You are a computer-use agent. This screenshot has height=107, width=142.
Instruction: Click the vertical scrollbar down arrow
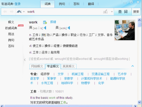[x=139, y=102]
